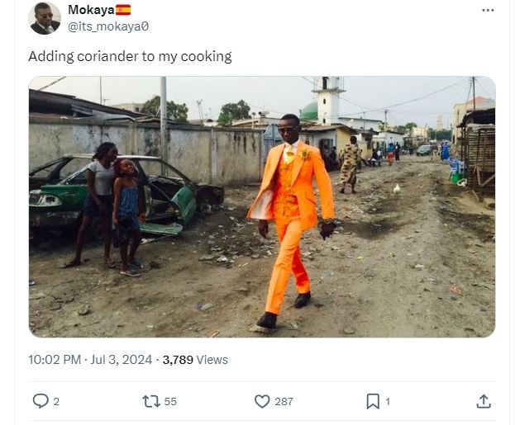Screen dimensions: 515x425
Task: Click the reply count number 2
Action: pos(56,402)
